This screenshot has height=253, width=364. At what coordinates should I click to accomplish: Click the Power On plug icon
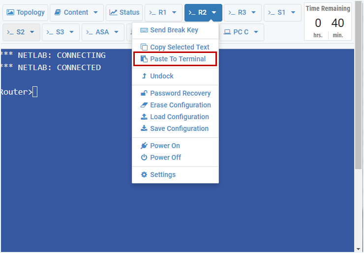pos(144,146)
